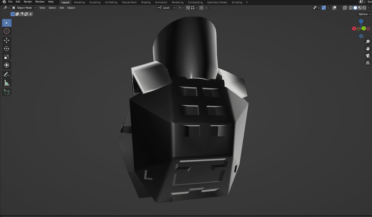Set selection mode to Extend

[x=17, y=14]
